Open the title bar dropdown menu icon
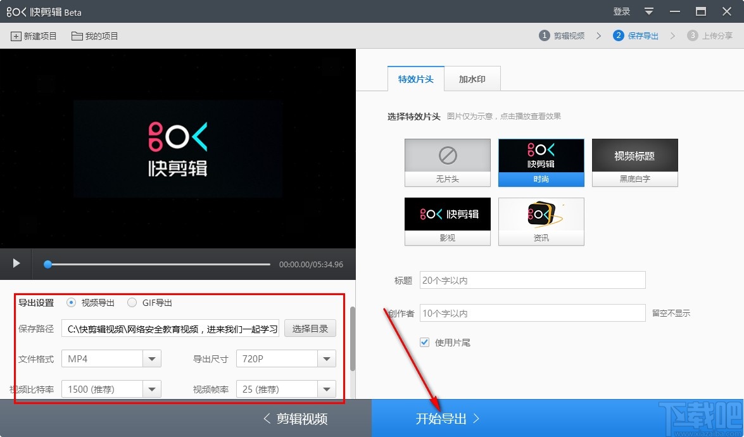 [649, 11]
